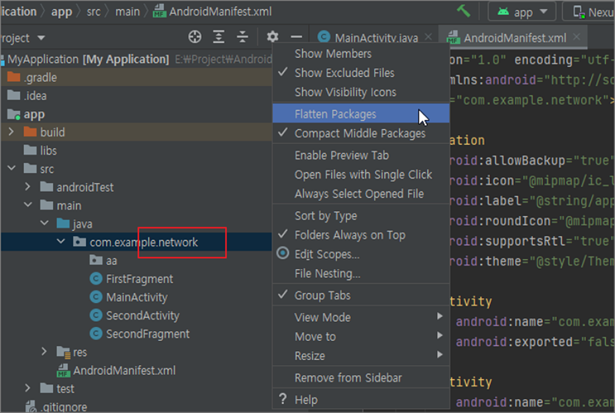Click the green hammer Build icon

(x=463, y=11)
